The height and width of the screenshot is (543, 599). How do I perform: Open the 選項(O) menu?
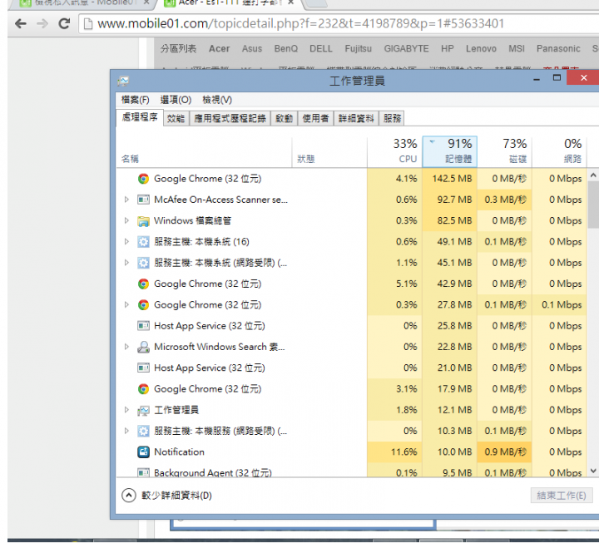[176, 100]
